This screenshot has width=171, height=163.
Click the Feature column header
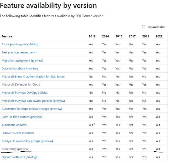(x=7, y=36)
